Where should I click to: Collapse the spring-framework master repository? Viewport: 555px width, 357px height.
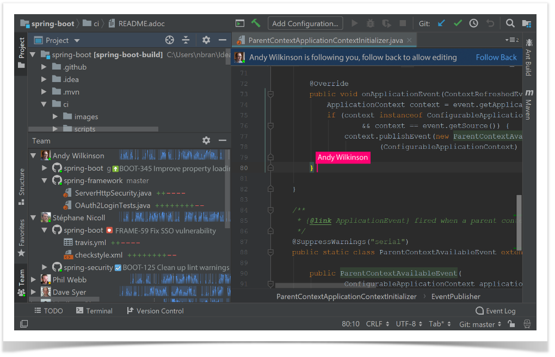coord(44,180)
